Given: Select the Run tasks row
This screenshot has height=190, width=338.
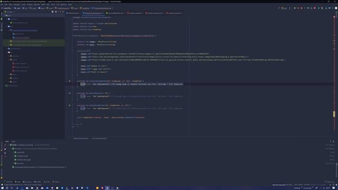Looking at the screenshot, I should coord(19,164).
